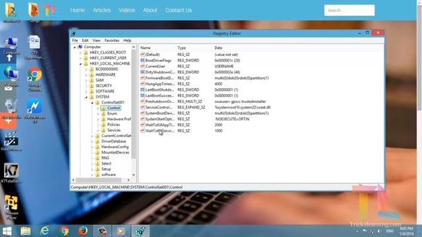This screenshot has height=237, width=422.
Task: Open File Explorer from the taskbar
Action: click(x=26, y=231)
